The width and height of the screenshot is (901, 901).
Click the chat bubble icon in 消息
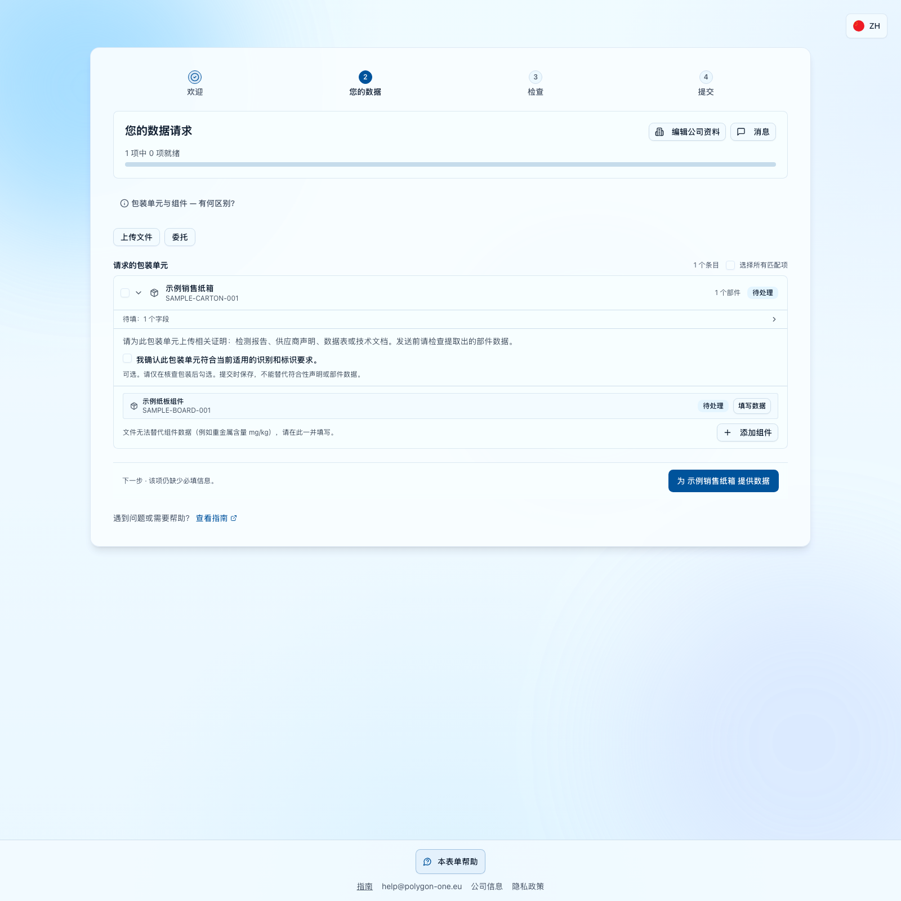[x=741, y=132]
